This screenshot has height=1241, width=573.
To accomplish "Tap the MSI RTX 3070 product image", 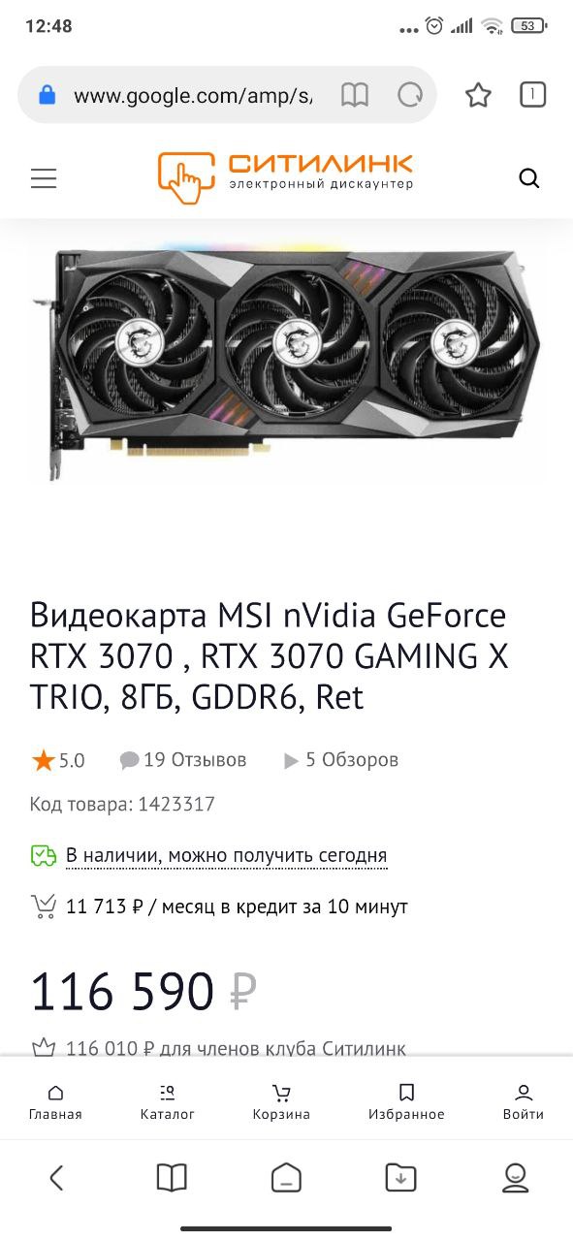I will 285,362.
